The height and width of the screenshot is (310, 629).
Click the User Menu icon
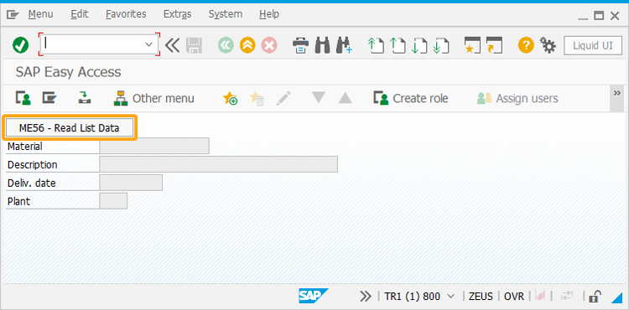pos(23,98)
